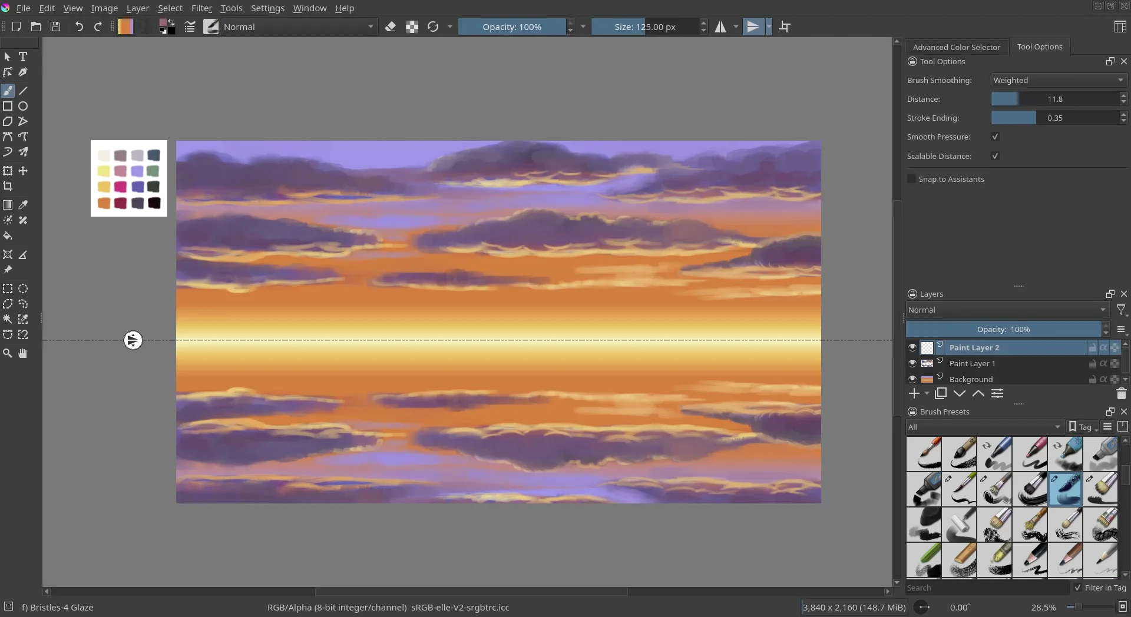Delete layer using trash icon
Image resolution: width=1131 pixels, height=617 pixels.
pyautogui.click(x=1121, y=394)
